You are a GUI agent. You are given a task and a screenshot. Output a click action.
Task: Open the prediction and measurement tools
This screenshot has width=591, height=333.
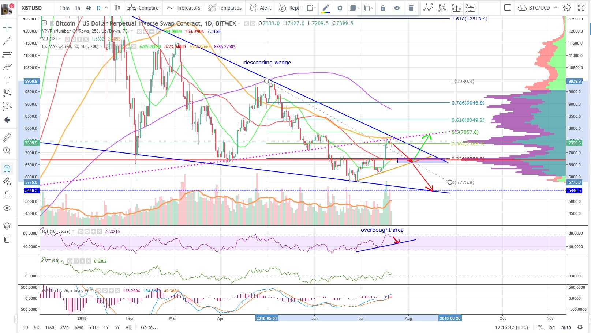[7, 106]
